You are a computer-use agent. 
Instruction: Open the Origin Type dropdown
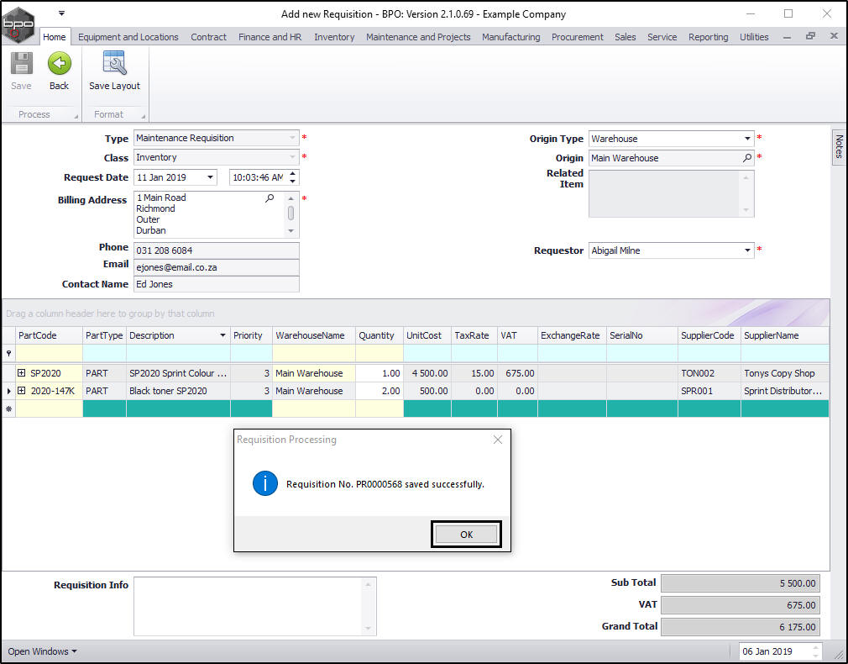coord(747,139)
